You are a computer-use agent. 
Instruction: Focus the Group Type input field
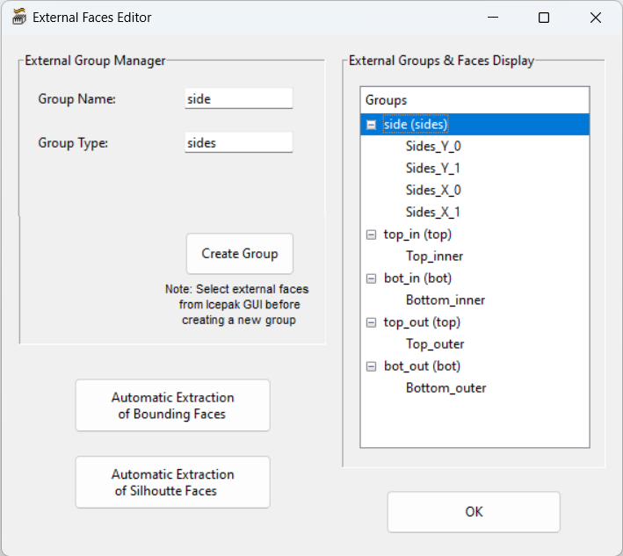pos(238,142)
